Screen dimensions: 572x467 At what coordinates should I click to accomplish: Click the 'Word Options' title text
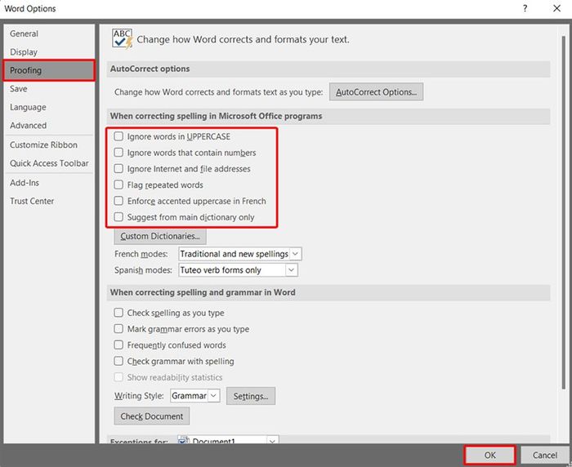tap(30, 8)
